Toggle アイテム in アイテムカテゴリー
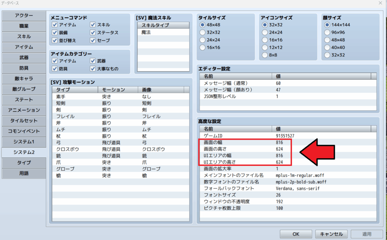The image size is (387, 240). click(x=55, y=61)
